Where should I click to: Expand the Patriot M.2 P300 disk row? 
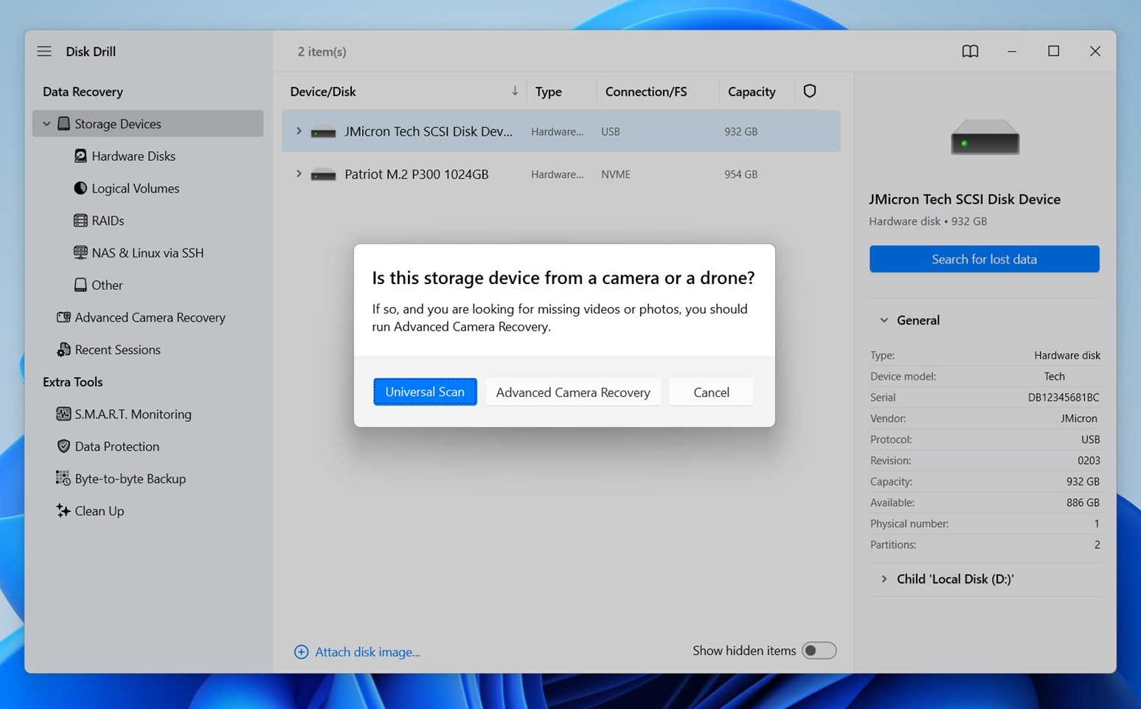tap(299, 174)
